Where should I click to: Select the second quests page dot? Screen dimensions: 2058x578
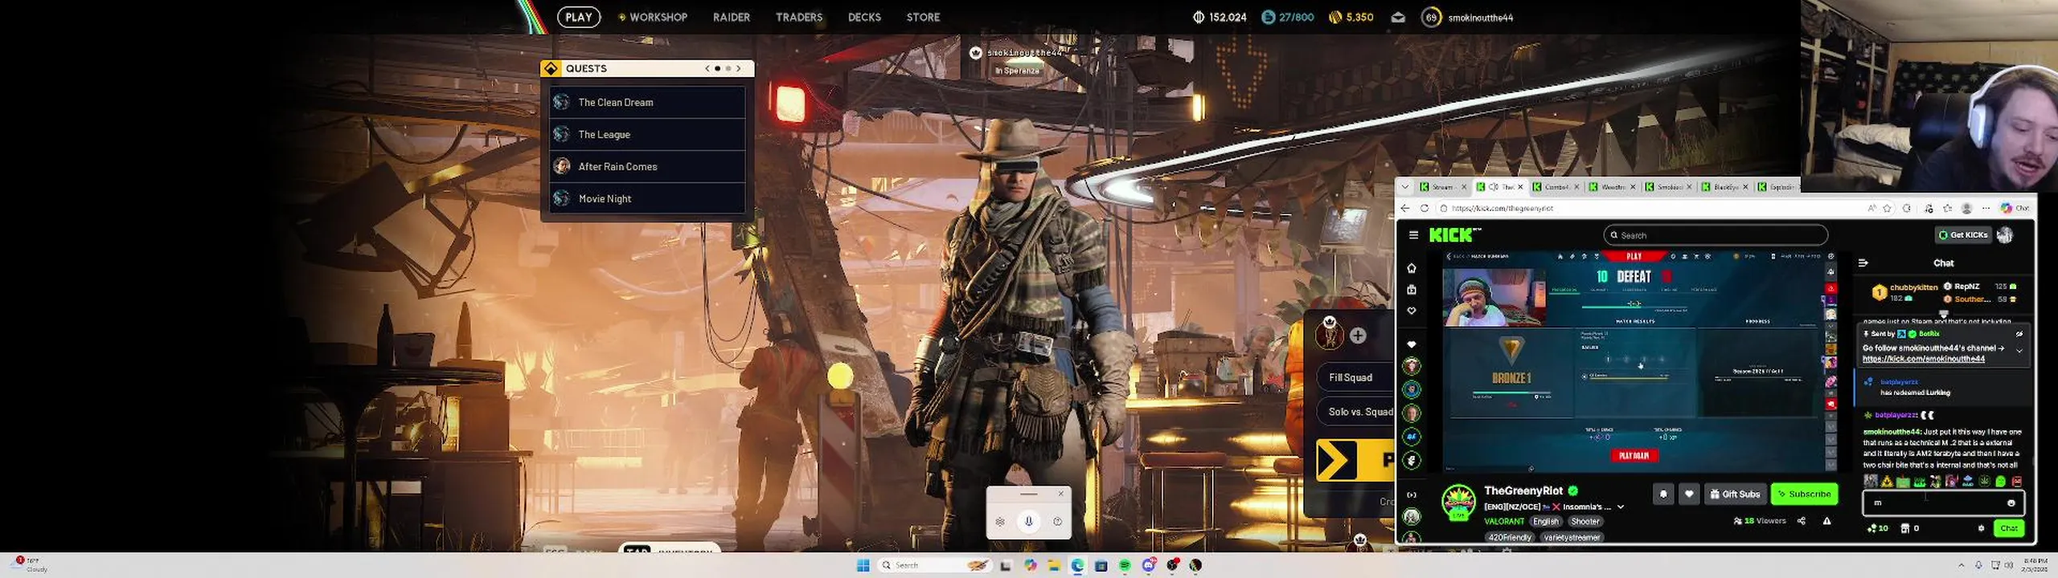click(x=728, y=68)
